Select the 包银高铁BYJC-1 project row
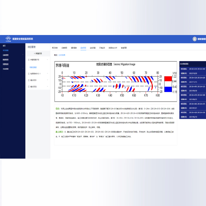Viewport: 206px width, 206px height. coord(38,74)
